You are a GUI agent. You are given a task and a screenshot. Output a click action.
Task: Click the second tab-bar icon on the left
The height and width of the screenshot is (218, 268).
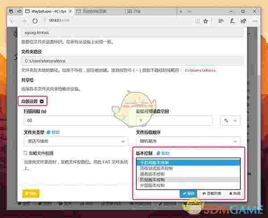tap(19, 12)
